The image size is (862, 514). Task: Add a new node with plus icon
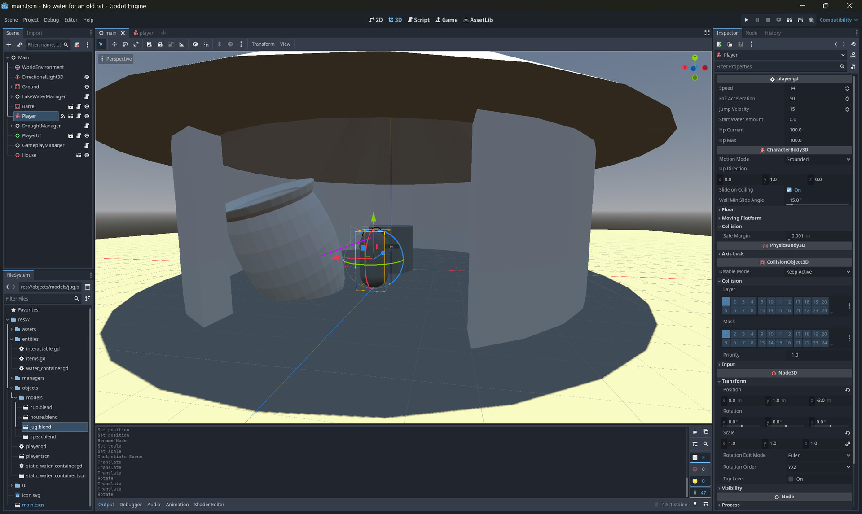click(9, 44)
